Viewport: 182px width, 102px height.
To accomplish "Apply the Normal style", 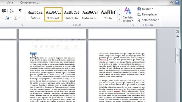I will click(53, 14).
